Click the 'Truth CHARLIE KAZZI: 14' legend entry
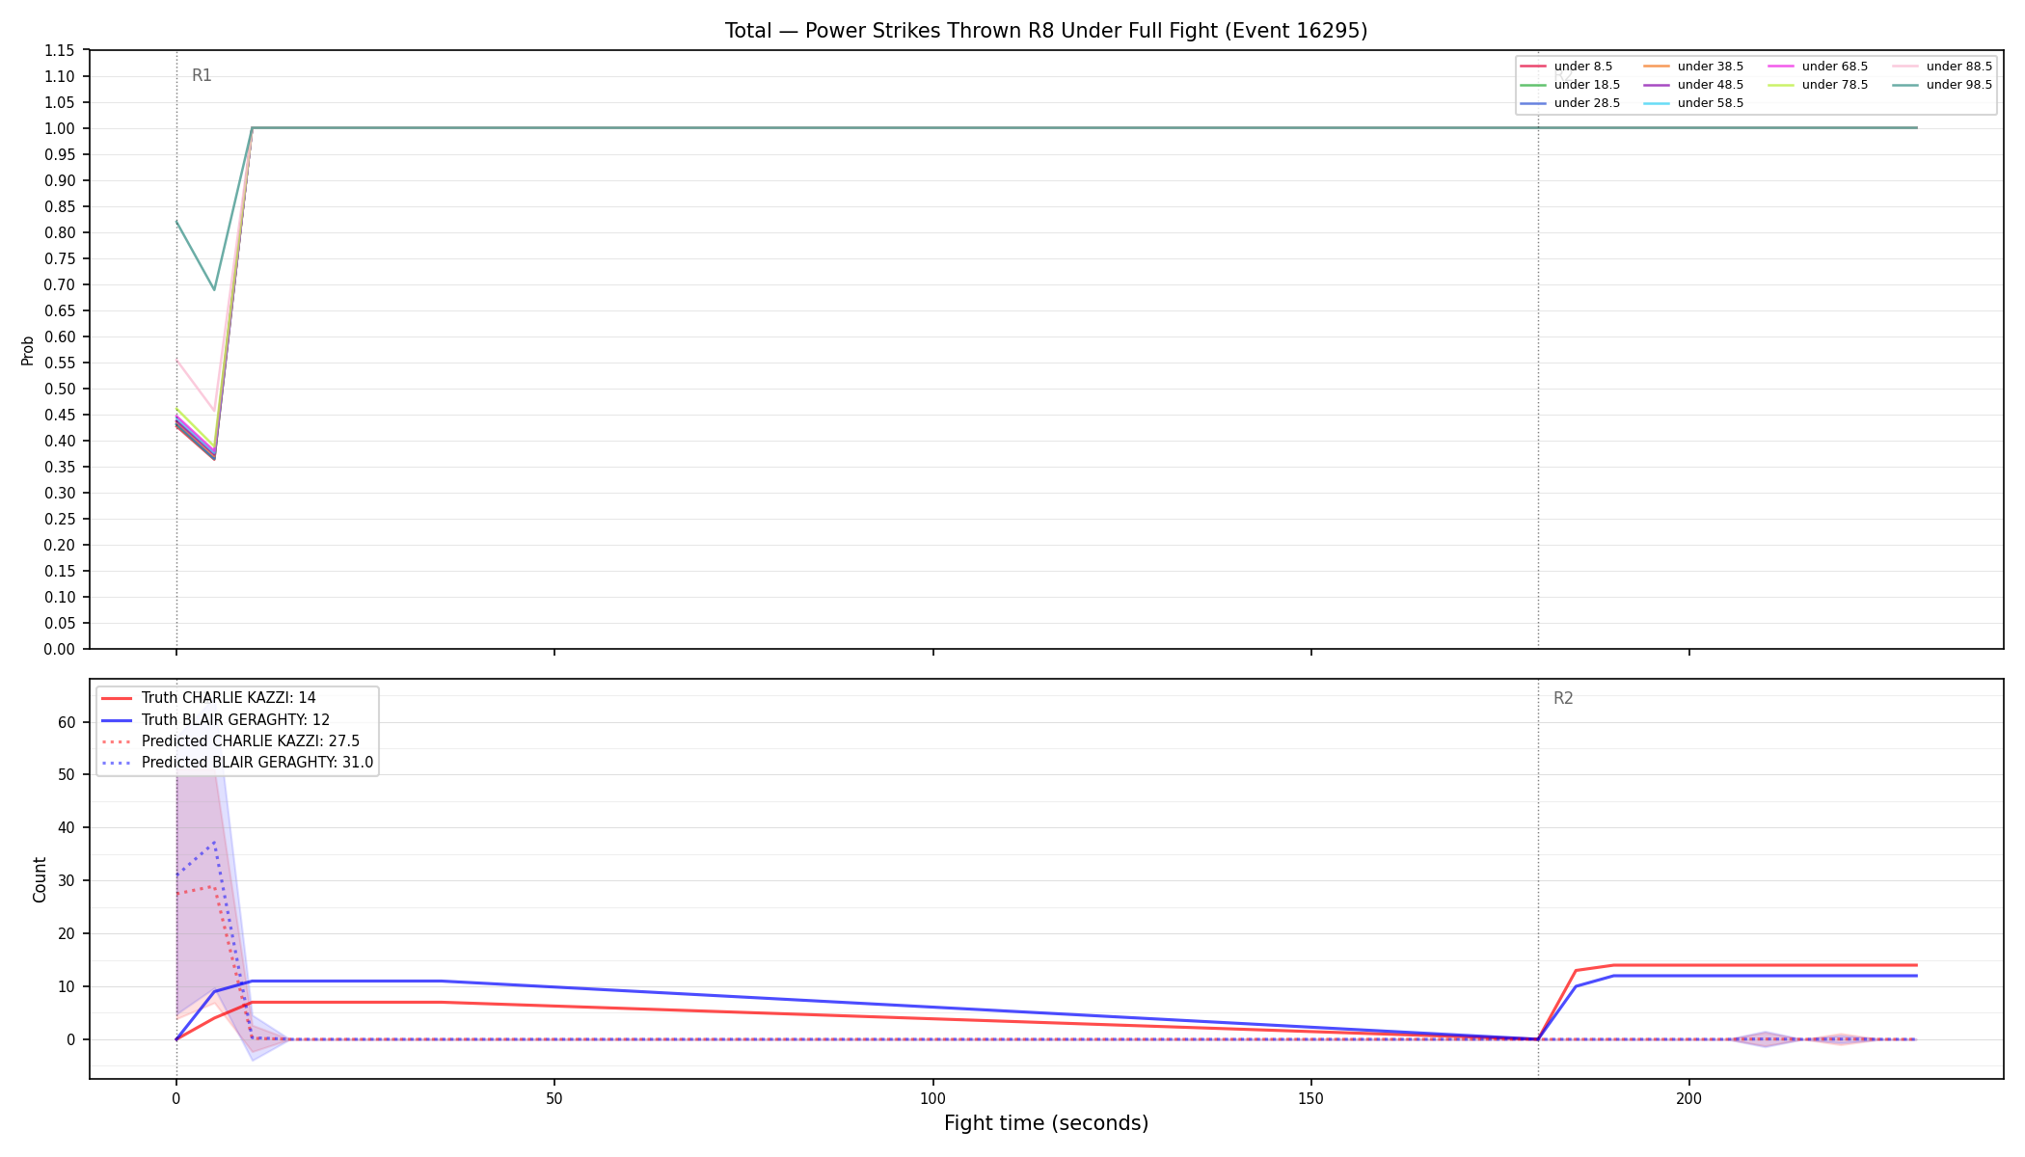The image size is (2025, 1157). point(208,698)
